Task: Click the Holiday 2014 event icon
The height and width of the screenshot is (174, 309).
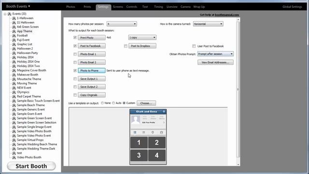Action: tap(14, 57)
